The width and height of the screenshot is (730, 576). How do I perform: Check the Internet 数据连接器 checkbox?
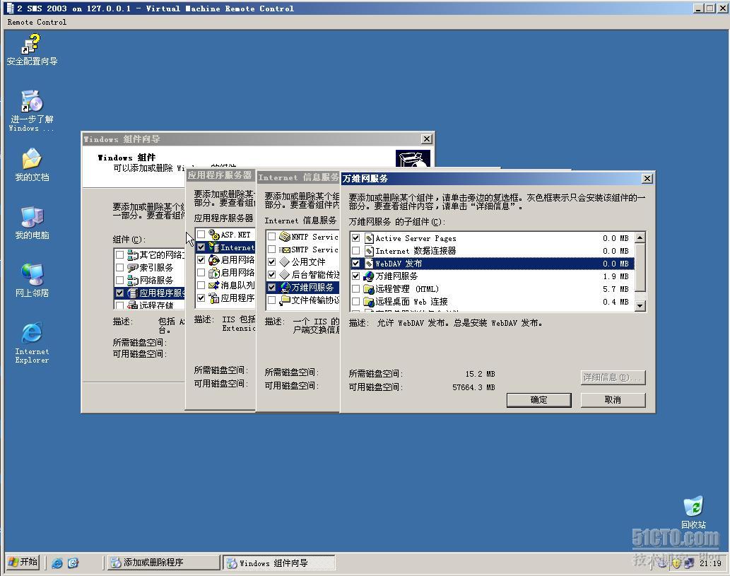click(355, 250)
